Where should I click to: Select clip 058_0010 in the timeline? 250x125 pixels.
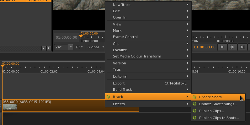click(71, 105)
